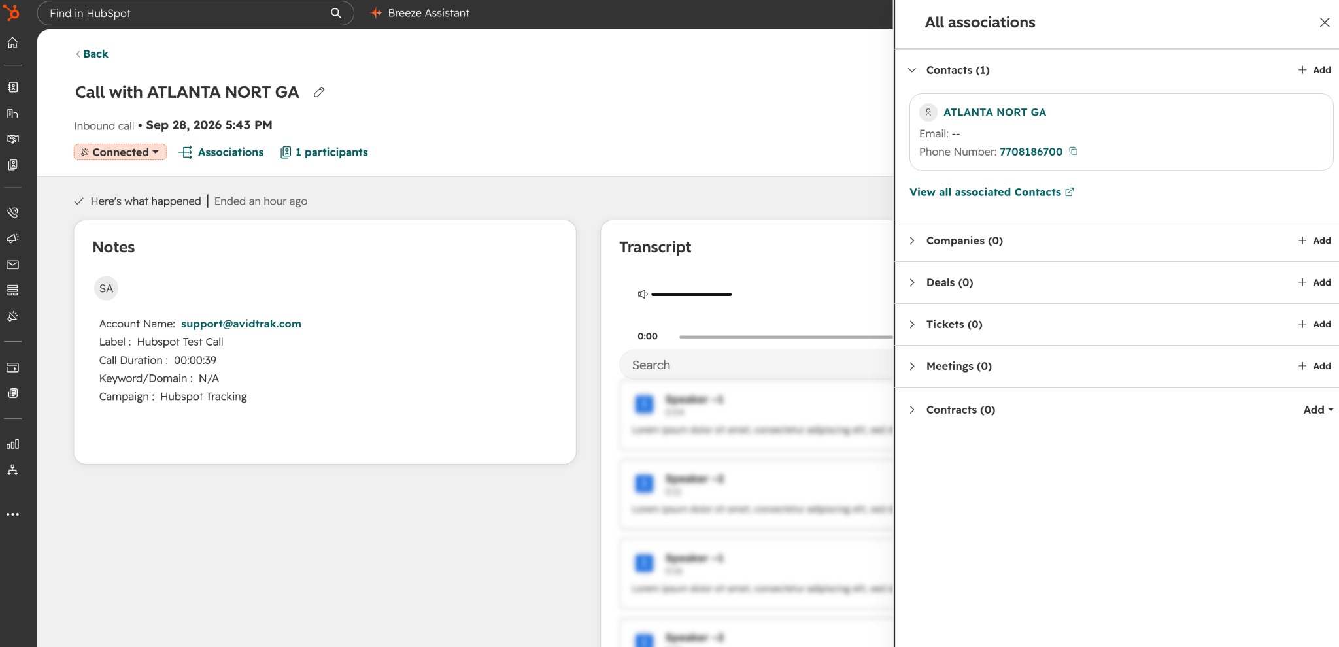This screenshot has width=1339, height=647.
Task: Click the pencil icon to edit the call title
Action: 319,92
